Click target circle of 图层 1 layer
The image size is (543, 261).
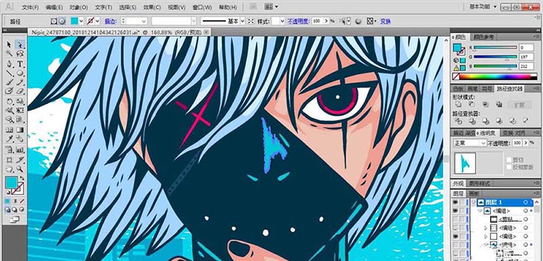[525, 202]
